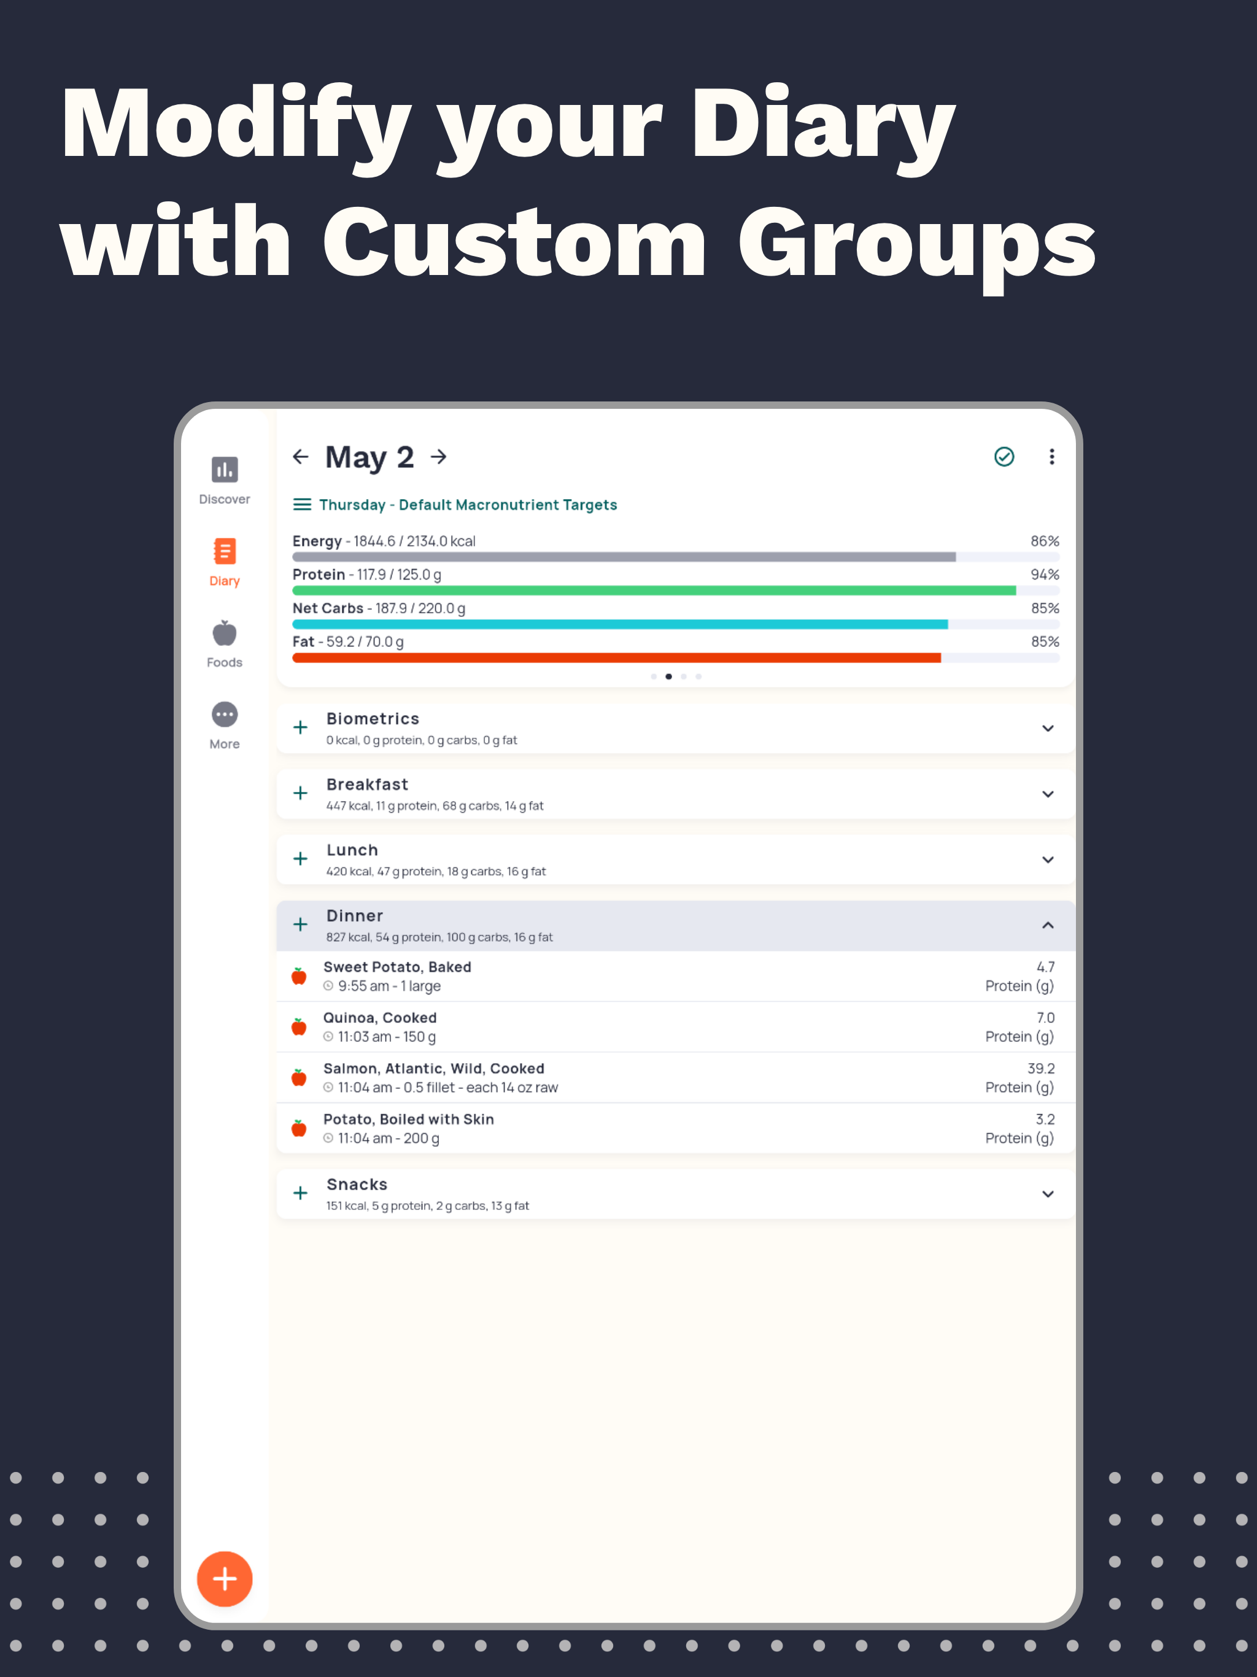Add entry to Biometrics with plus icon

click(300, 727)
